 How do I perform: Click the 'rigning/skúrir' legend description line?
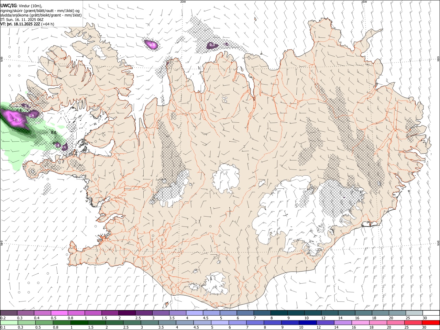click(x=41, y=11)
